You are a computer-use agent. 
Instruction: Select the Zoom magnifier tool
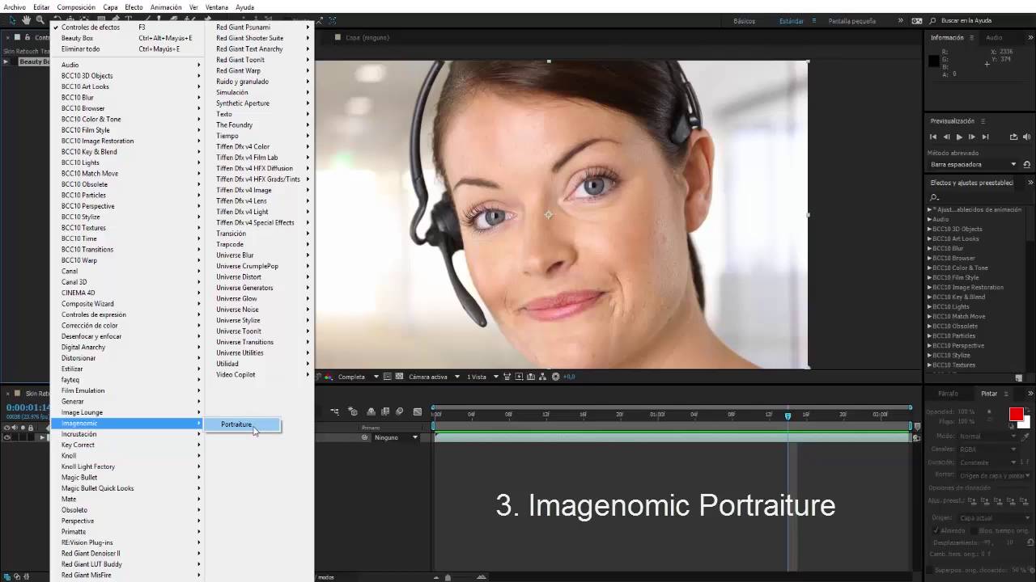[41, 19]
